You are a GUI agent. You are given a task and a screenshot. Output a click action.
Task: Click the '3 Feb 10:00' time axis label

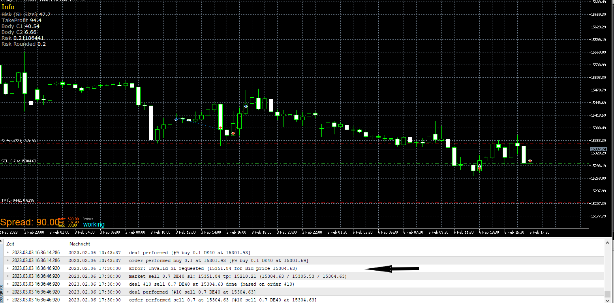click(x=160, y=232)
